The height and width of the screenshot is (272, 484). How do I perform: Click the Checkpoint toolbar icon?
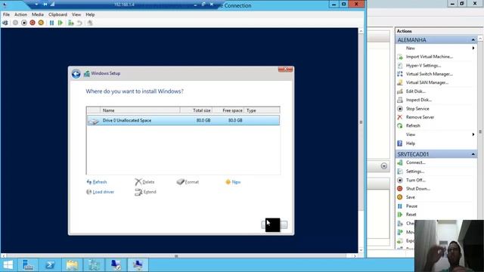click(x=70, y=23)
